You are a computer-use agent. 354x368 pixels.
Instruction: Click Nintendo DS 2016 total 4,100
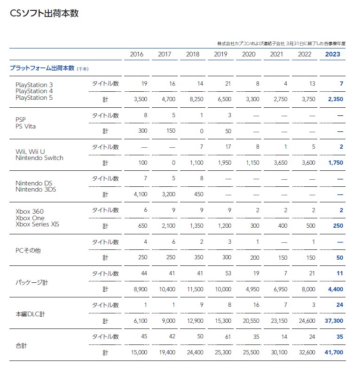pyautogui.click(x=141, y=194)
